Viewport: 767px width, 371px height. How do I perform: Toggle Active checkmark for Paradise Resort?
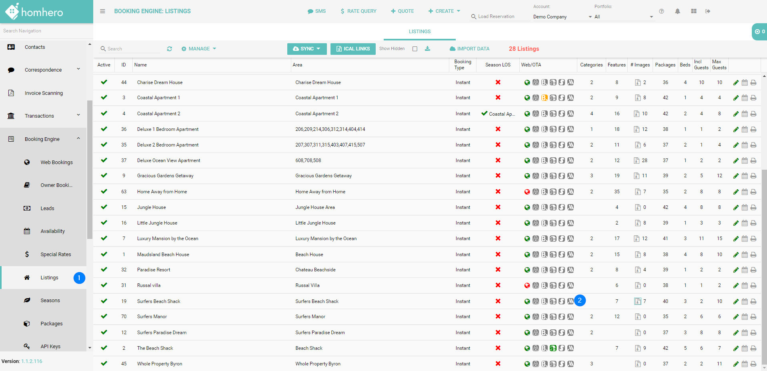(x=104, y=270)
